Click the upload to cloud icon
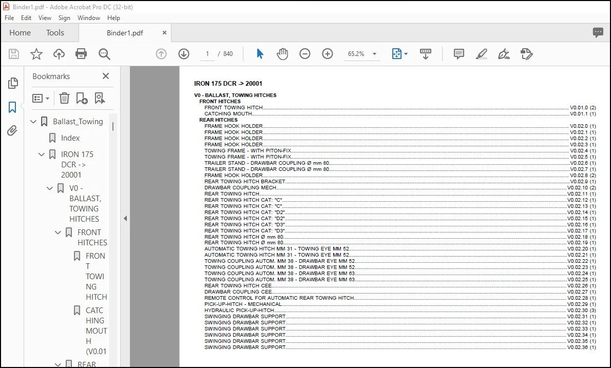 59,54
